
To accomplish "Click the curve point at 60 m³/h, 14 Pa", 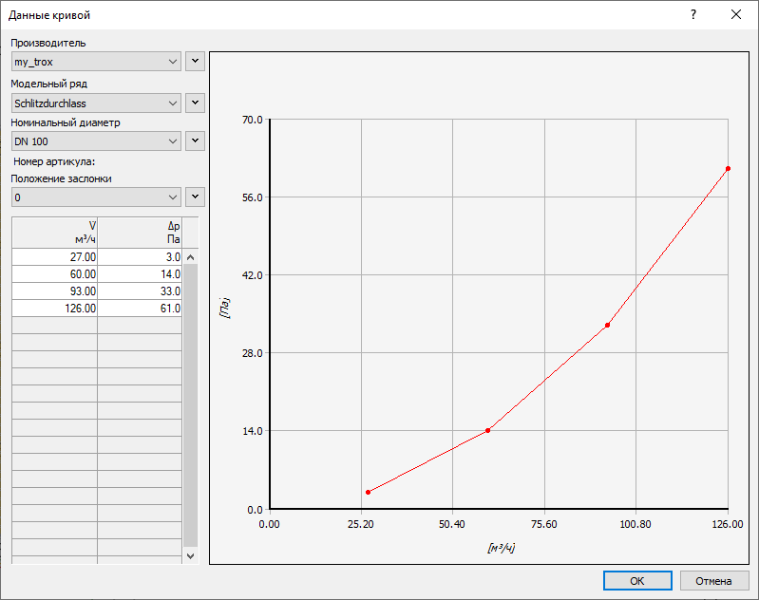I will (x=488, y=431).
